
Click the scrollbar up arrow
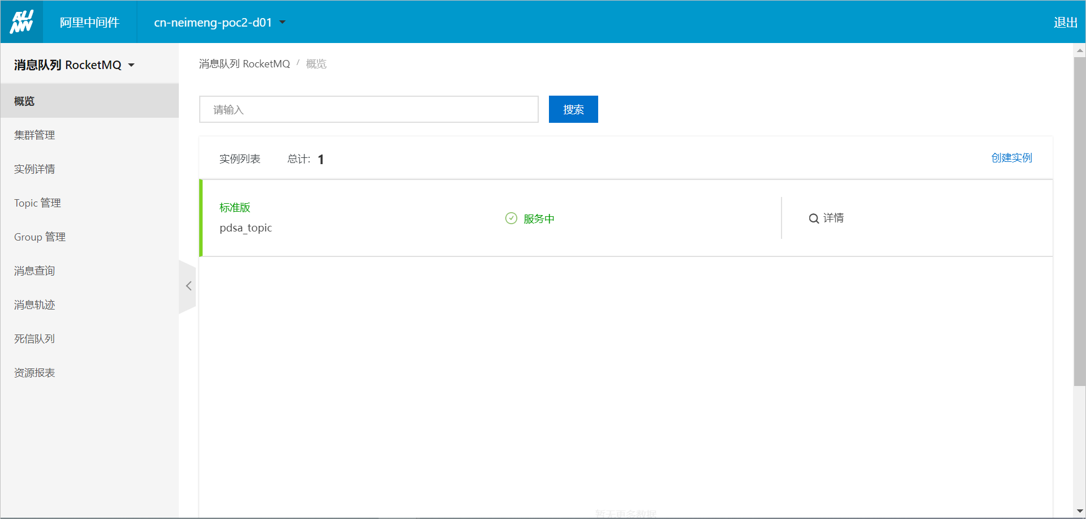pos(1080,50)
